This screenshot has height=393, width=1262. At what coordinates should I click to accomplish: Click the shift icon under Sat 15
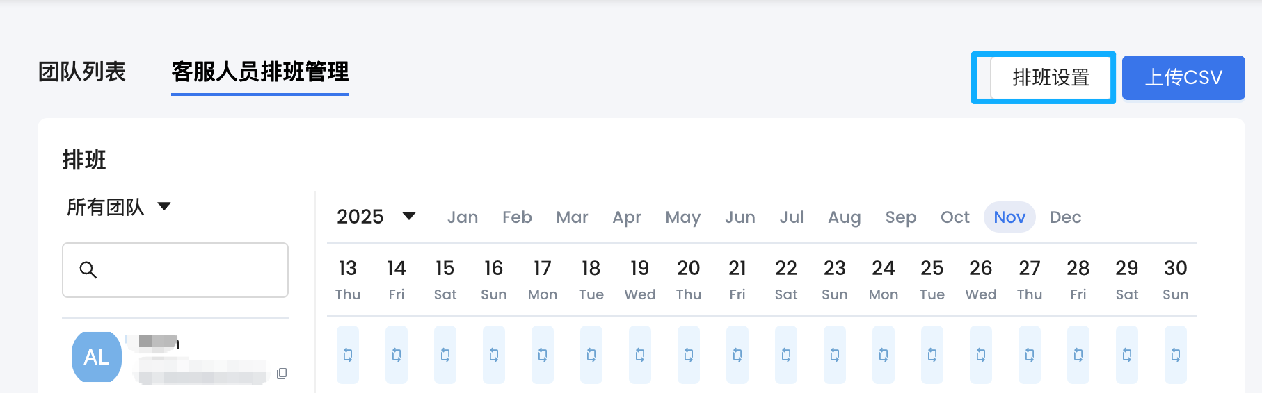click(445, 355)
